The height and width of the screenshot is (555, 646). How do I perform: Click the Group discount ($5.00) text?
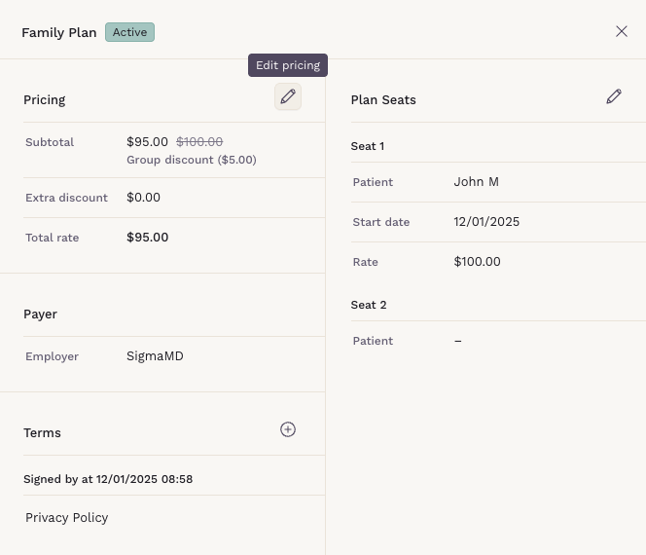(x=192, y=160)
